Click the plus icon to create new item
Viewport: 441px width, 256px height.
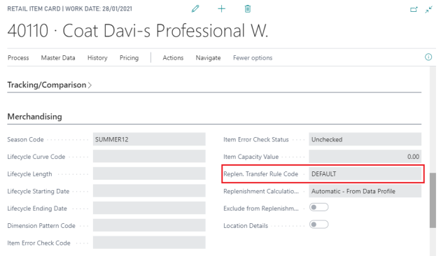(x=222, y=8)
